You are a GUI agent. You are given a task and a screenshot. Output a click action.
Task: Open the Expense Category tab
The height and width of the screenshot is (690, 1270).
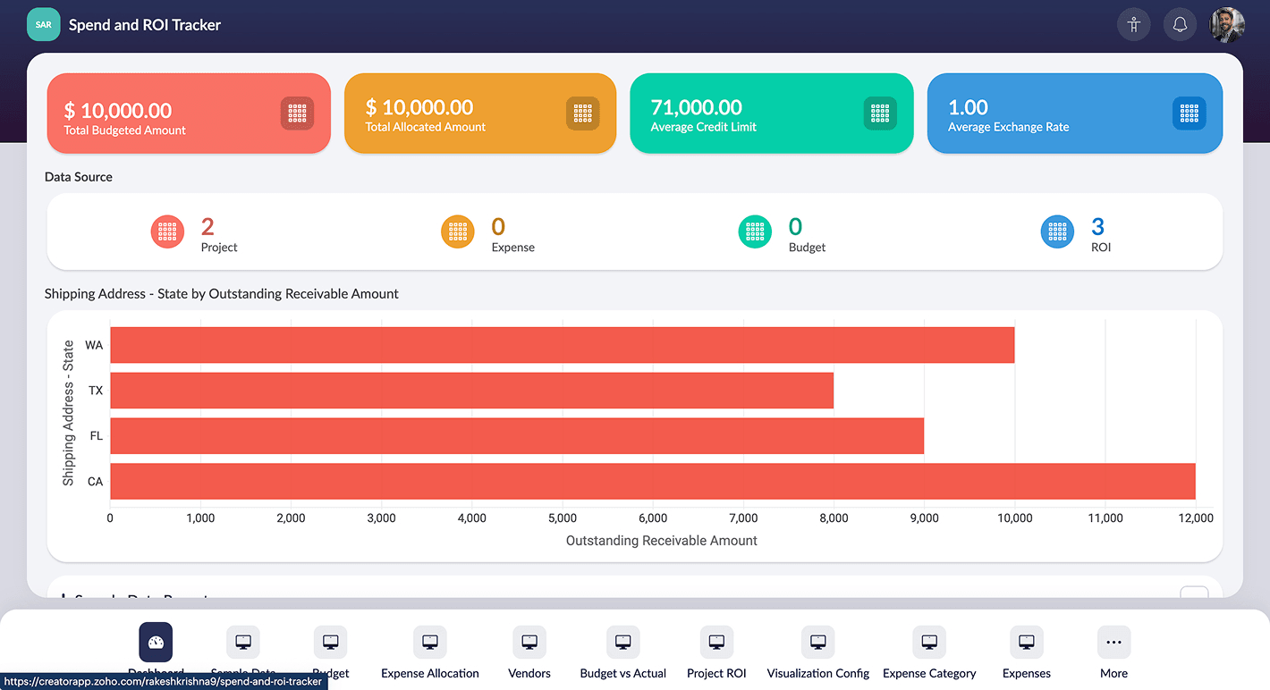(929, 642)
